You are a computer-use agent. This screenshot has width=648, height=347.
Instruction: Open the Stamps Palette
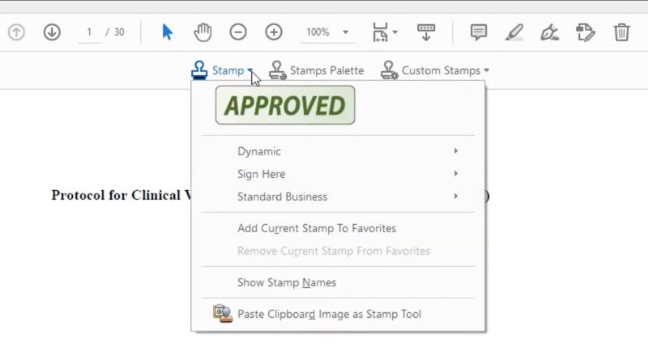(317, 70)
